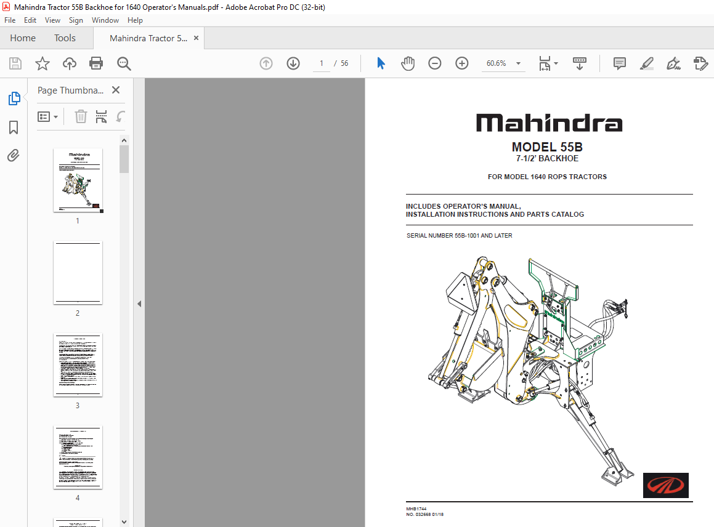The image size is (714, 527).
Task: Select the Highlight text pen tool
Action: coord(647,63)
